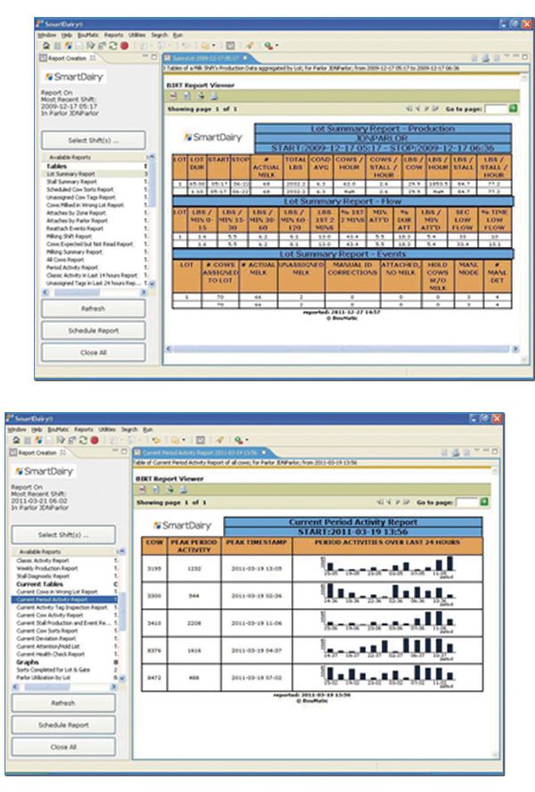Screen dimensions: 535x792
Task: Click the home icon in bottom window toolbar
Action: (x=16, y=441)
